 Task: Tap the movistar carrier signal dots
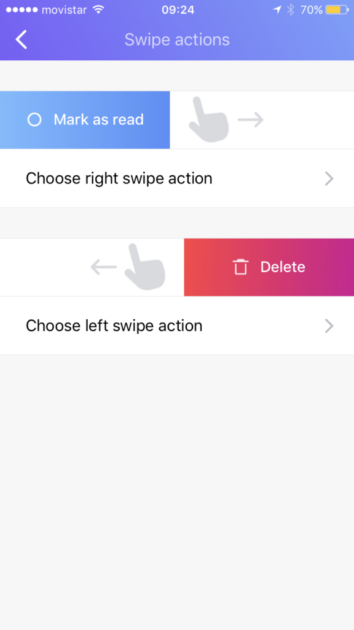pos(22,10)
